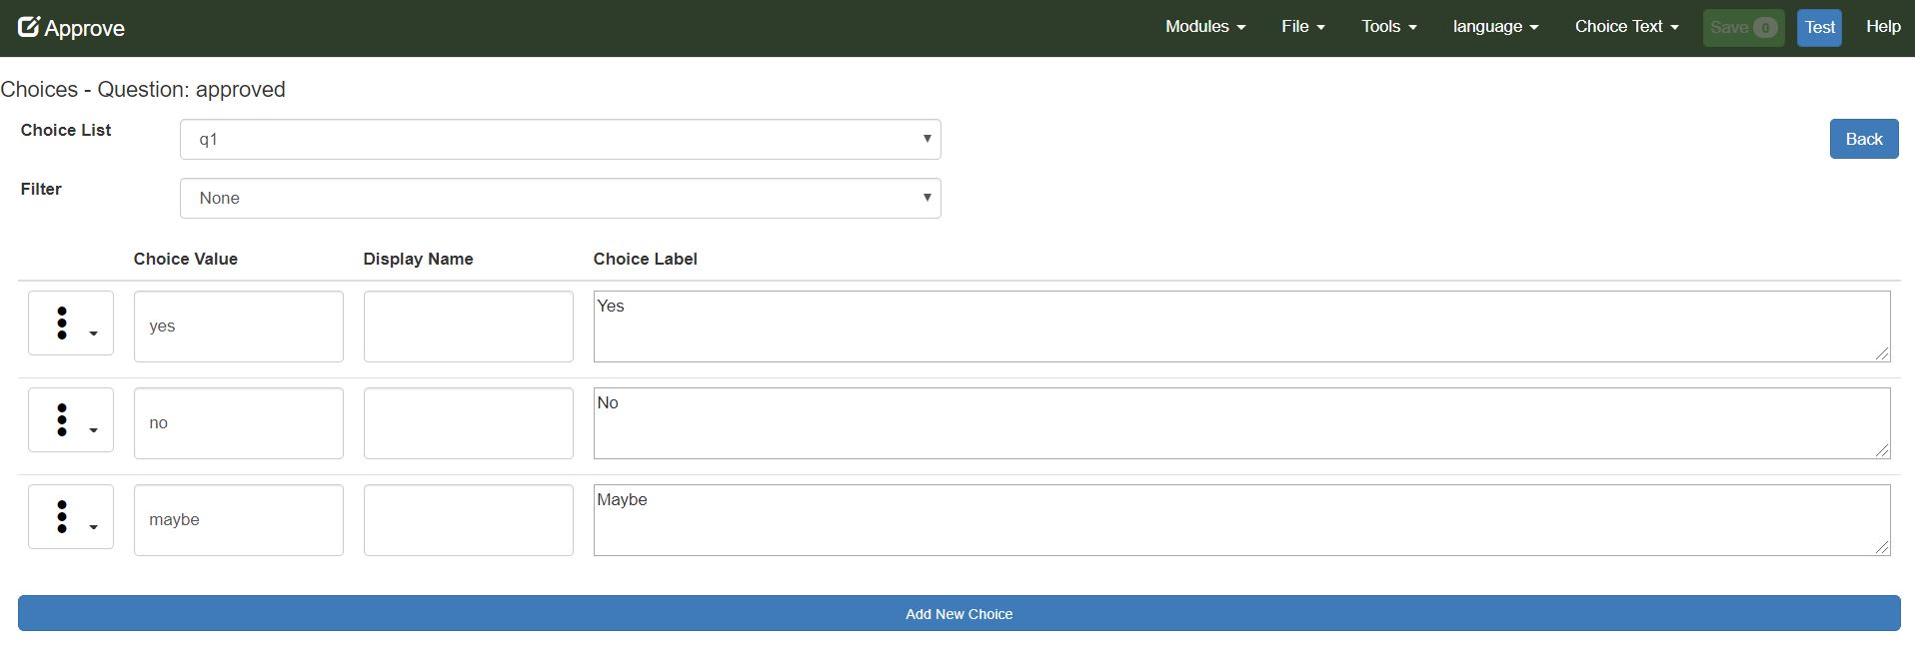Click the Back button

pyautogui.click(x=1864, y=139)
